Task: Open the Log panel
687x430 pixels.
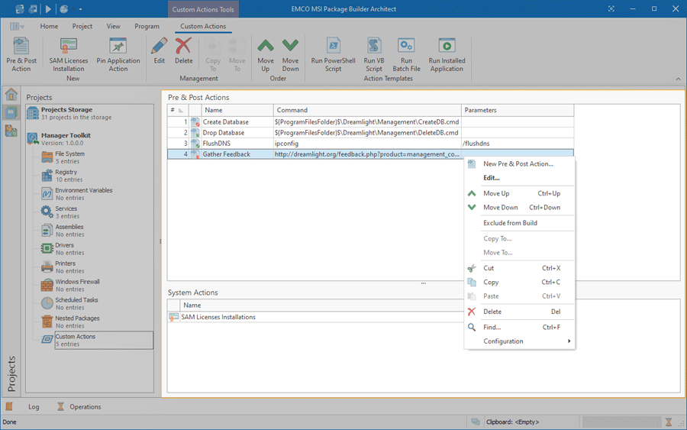Action: 34,407
